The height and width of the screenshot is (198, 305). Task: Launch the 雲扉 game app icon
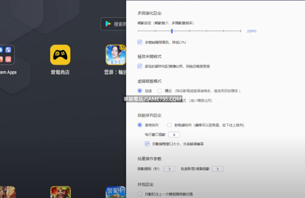click(116, 55)
